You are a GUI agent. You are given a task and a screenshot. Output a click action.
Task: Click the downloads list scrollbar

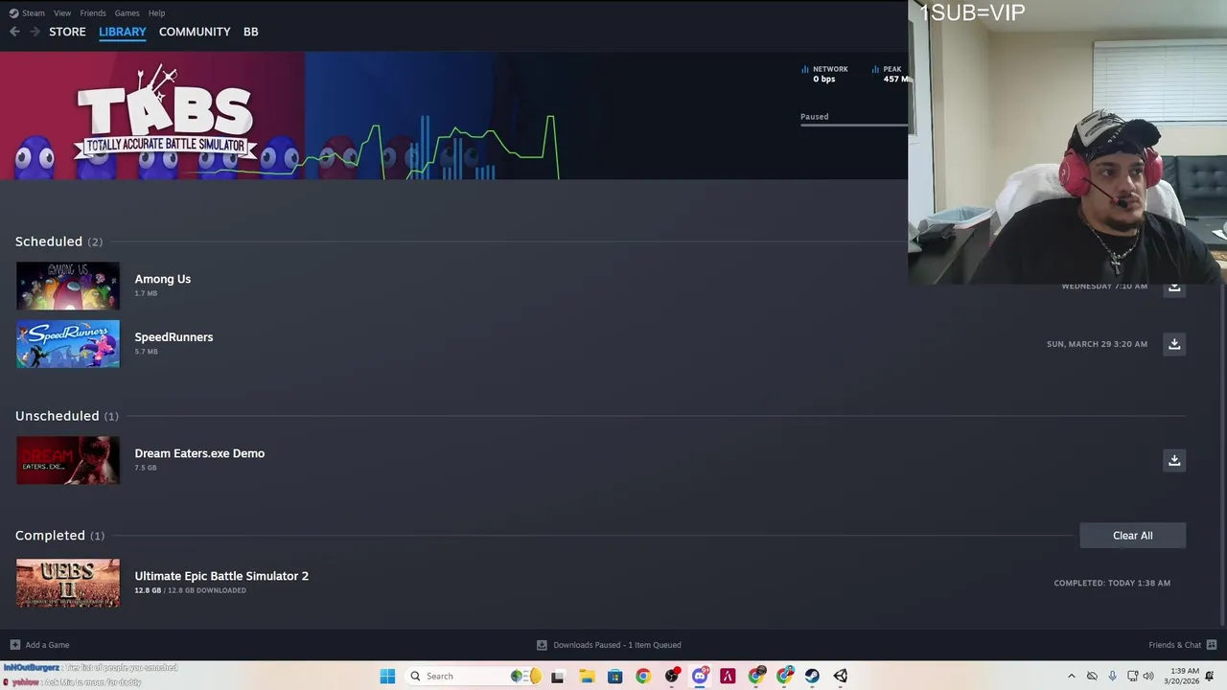pos(1222,455)
